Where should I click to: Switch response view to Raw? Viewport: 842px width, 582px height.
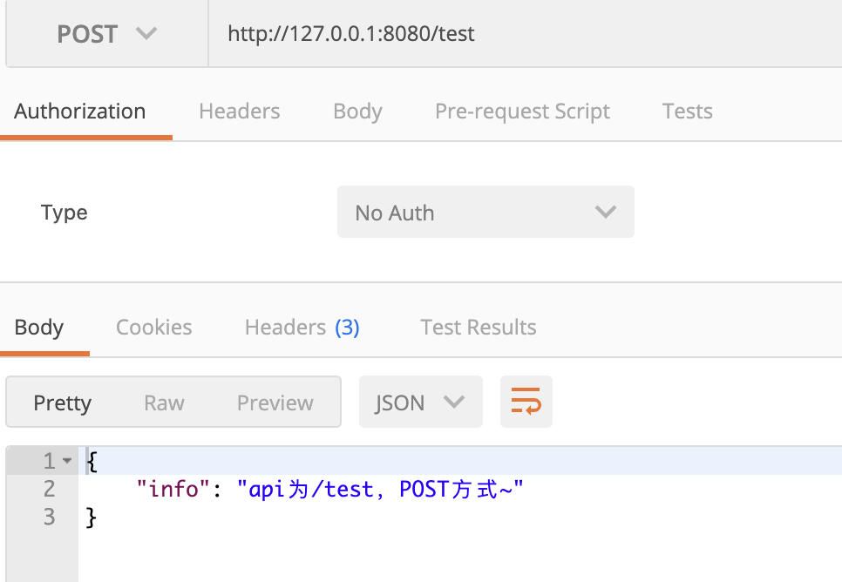pos(164,403)
